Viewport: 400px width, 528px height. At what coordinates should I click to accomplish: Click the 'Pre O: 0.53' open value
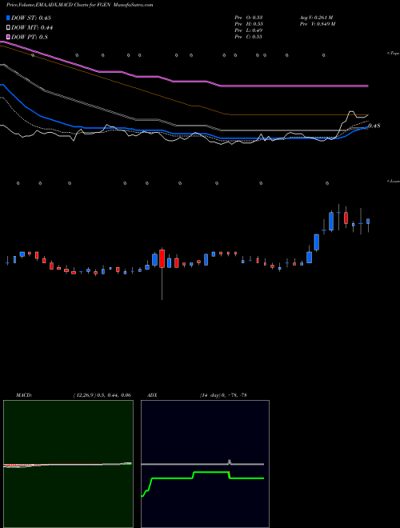(x=249, y=18)
